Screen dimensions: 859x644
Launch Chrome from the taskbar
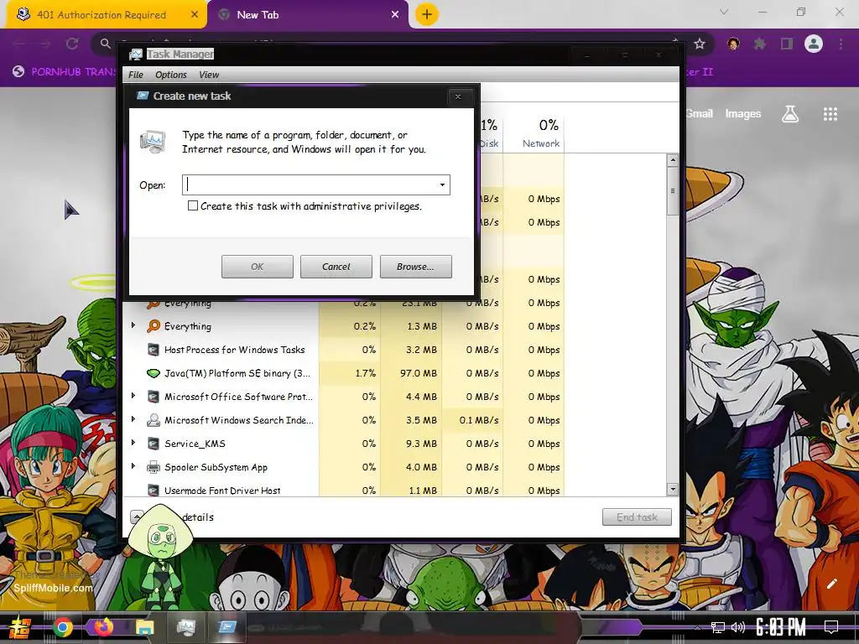pos(62,627)
